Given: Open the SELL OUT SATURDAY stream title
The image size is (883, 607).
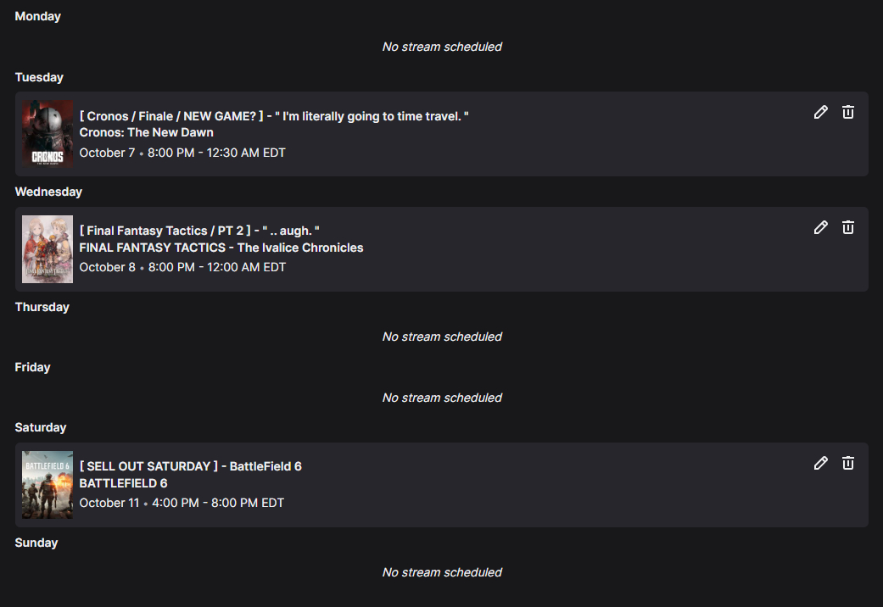Looking at the screenshot, I should point(190,466).
